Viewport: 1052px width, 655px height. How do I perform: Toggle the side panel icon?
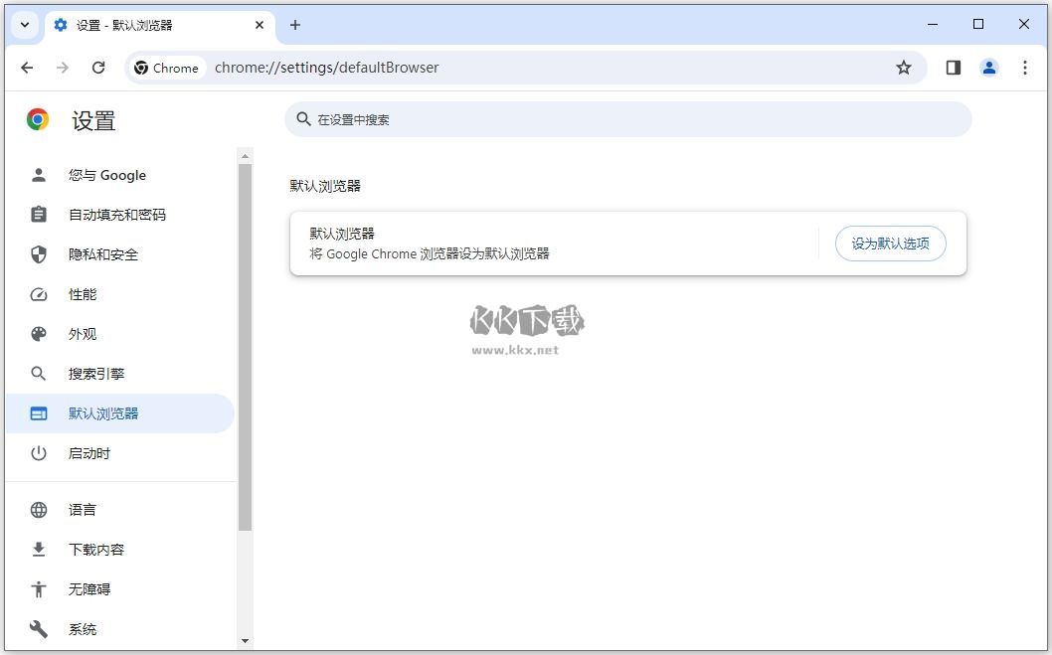(953, 68)
